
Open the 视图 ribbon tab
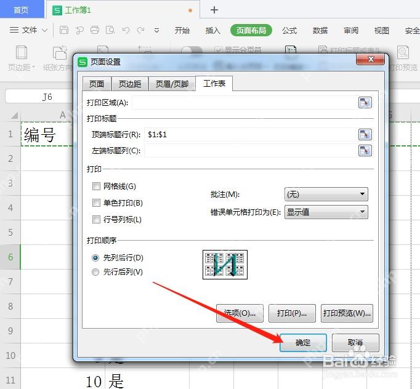pyautogui.click(x=381, y=30)
